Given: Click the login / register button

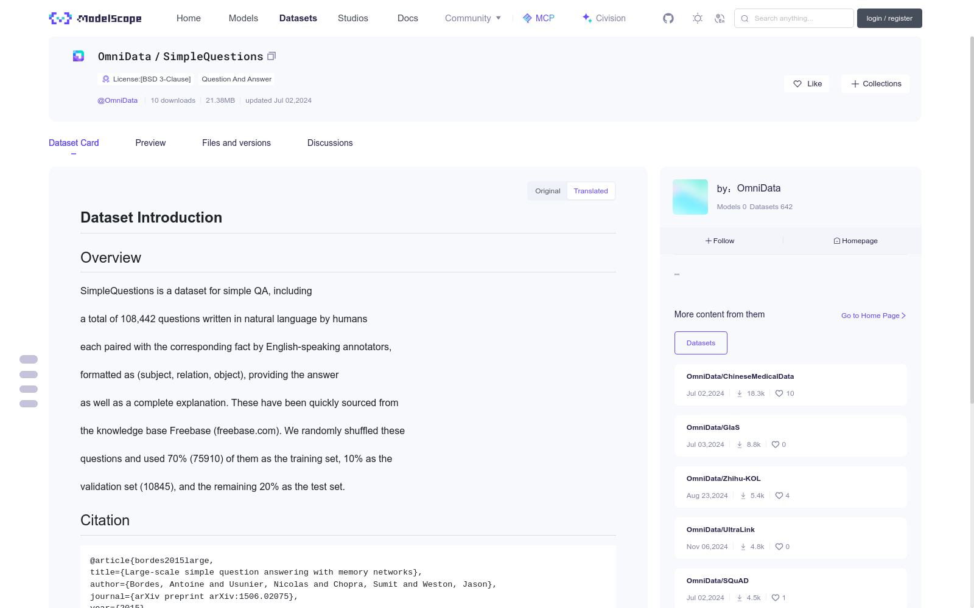Looking at the screenshot, I should 889,18.
